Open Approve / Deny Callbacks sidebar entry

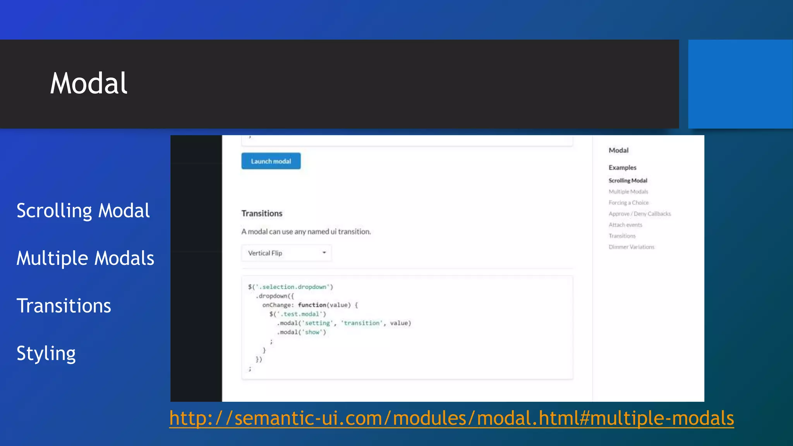tap(640, 214)
